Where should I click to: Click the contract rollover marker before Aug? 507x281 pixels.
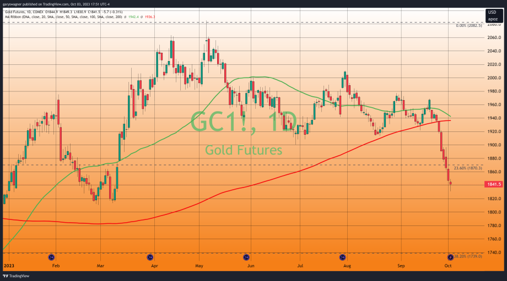coord(342,257)
